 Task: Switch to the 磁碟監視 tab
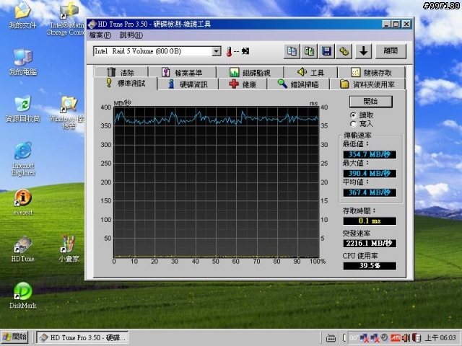[x=250, y=72]
